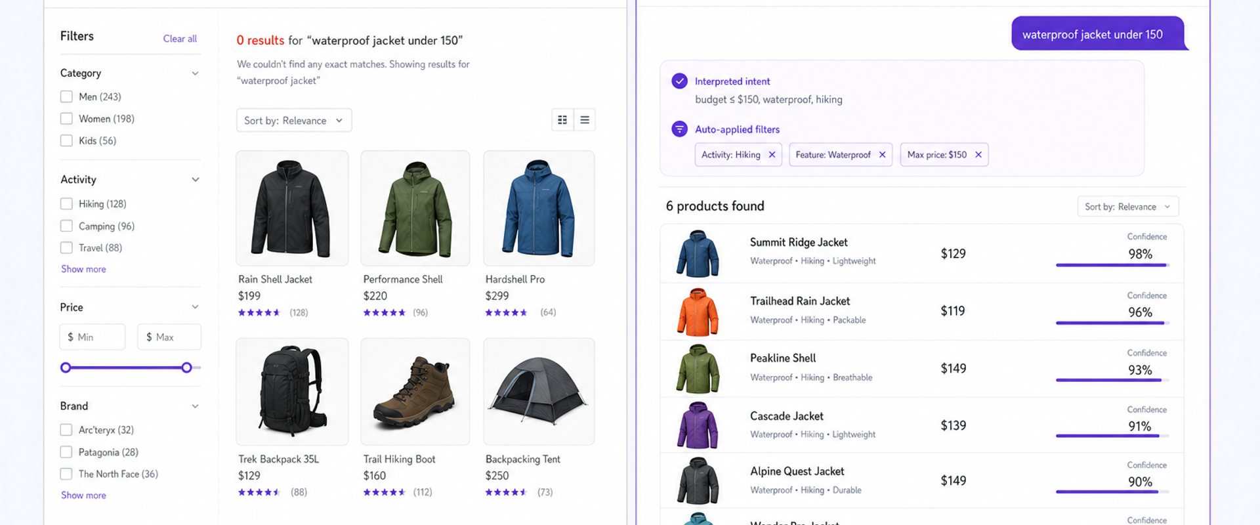
Task: Enable the Travel (88) activity filter
Action: tap(66, 247)
